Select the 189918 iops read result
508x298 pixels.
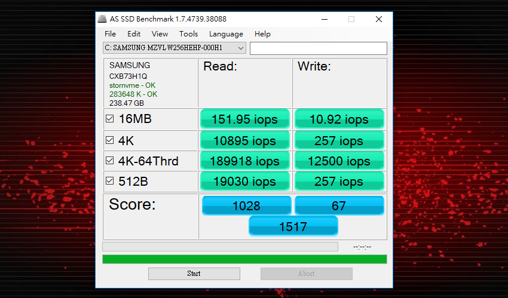coord(244,161)
